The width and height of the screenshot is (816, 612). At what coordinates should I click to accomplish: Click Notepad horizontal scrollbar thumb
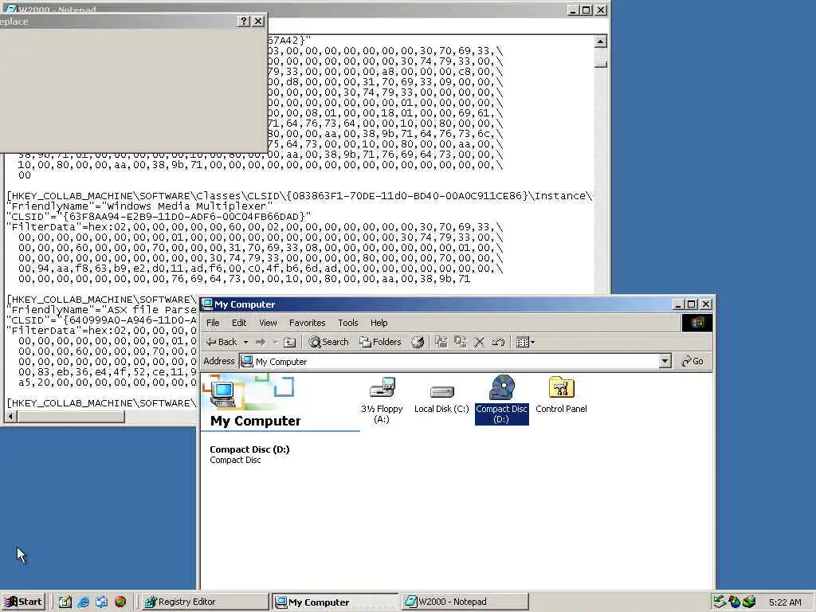click(71, 416)
